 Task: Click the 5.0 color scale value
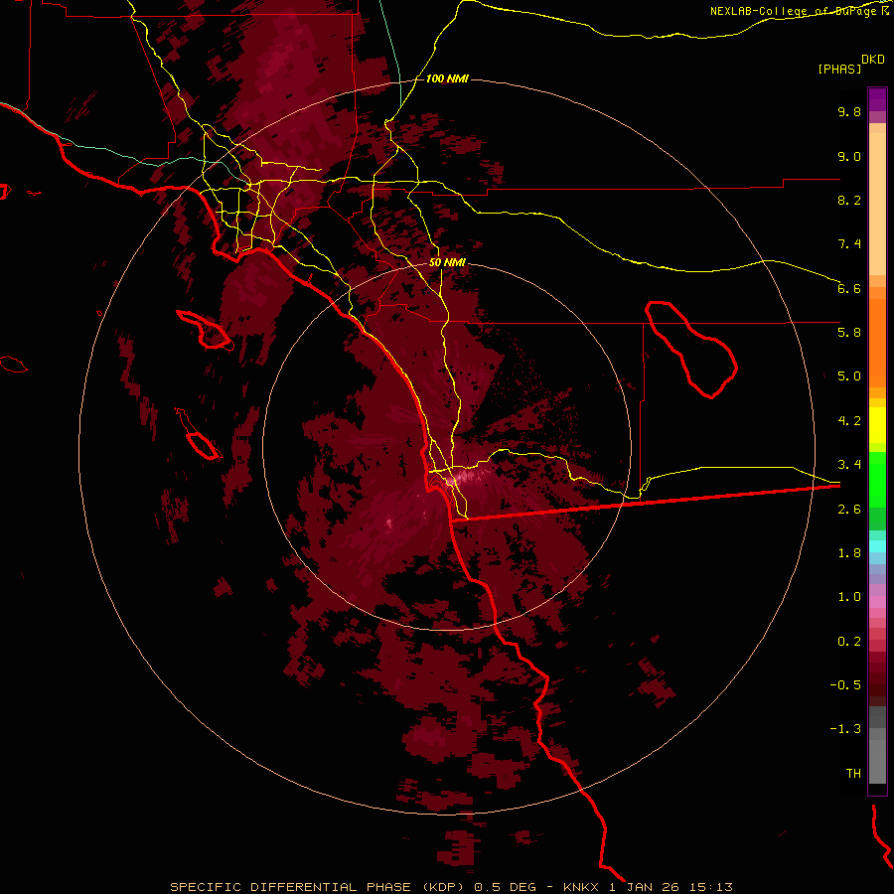click(849, 376)
